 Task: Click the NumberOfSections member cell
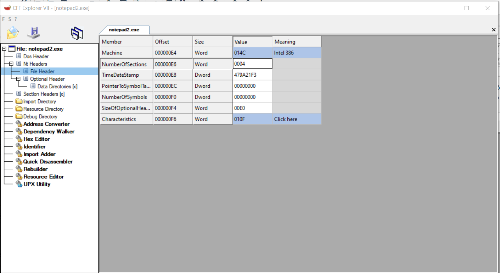point(127,64)
